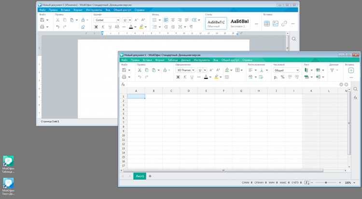Screen dimensions: 362x199
Task: Toggle bold Ж in text editor toolbar
Action: (x=96, y=27)
